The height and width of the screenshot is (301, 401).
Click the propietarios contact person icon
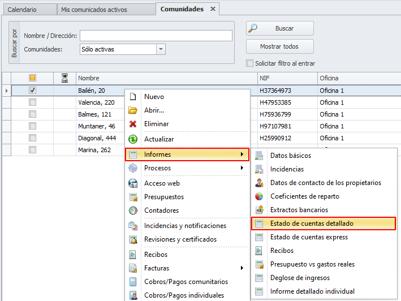point(259,183)
